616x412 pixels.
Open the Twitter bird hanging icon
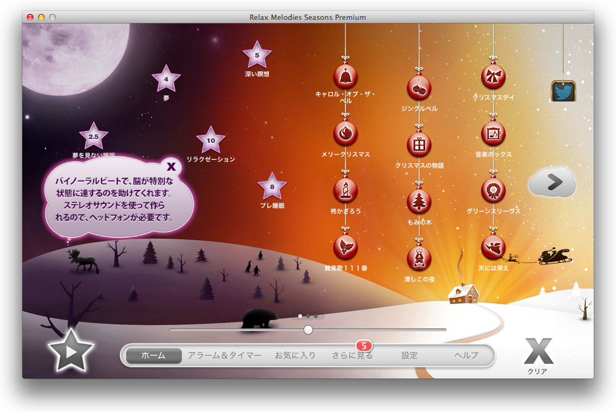click(564, 91)
